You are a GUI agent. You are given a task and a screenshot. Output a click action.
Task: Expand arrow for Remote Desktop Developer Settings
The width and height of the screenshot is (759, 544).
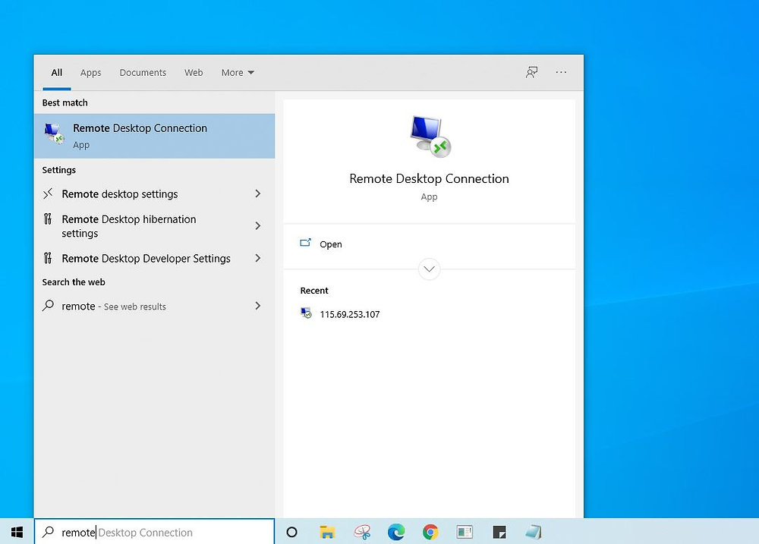point(258,259)
